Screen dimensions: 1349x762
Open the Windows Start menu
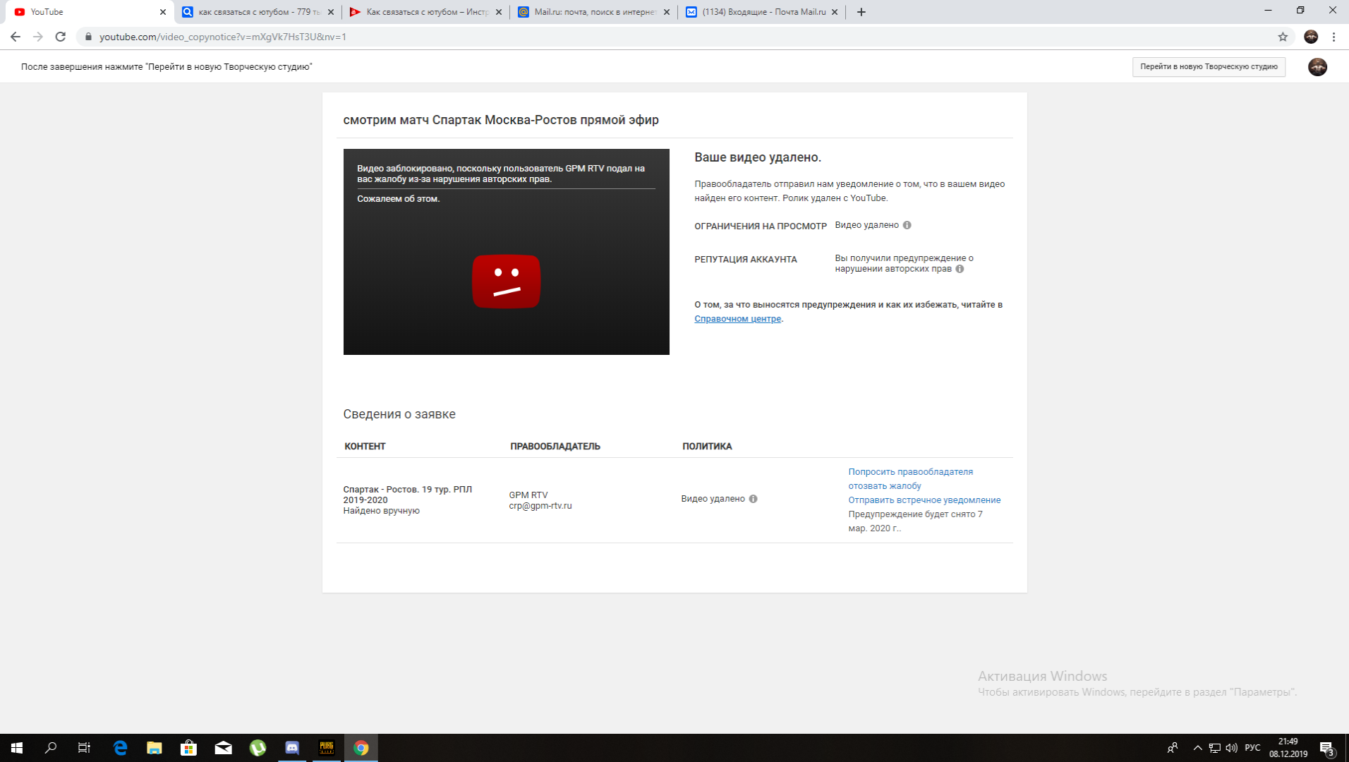(17, 748)
